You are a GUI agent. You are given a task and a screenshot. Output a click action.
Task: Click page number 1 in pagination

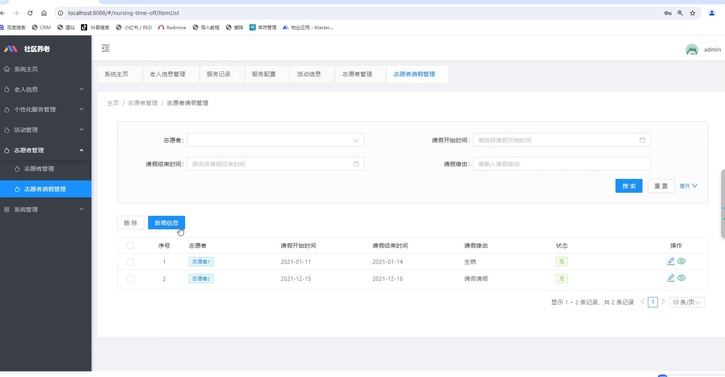click(653, 302)
